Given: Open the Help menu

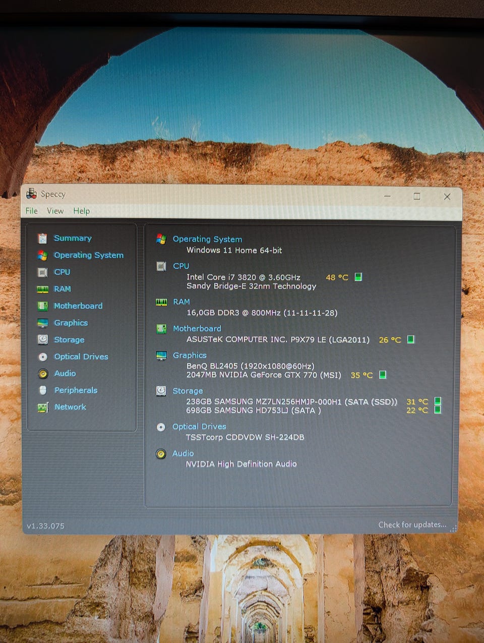Looking at the screenshot, I should [x=82, y=211].
